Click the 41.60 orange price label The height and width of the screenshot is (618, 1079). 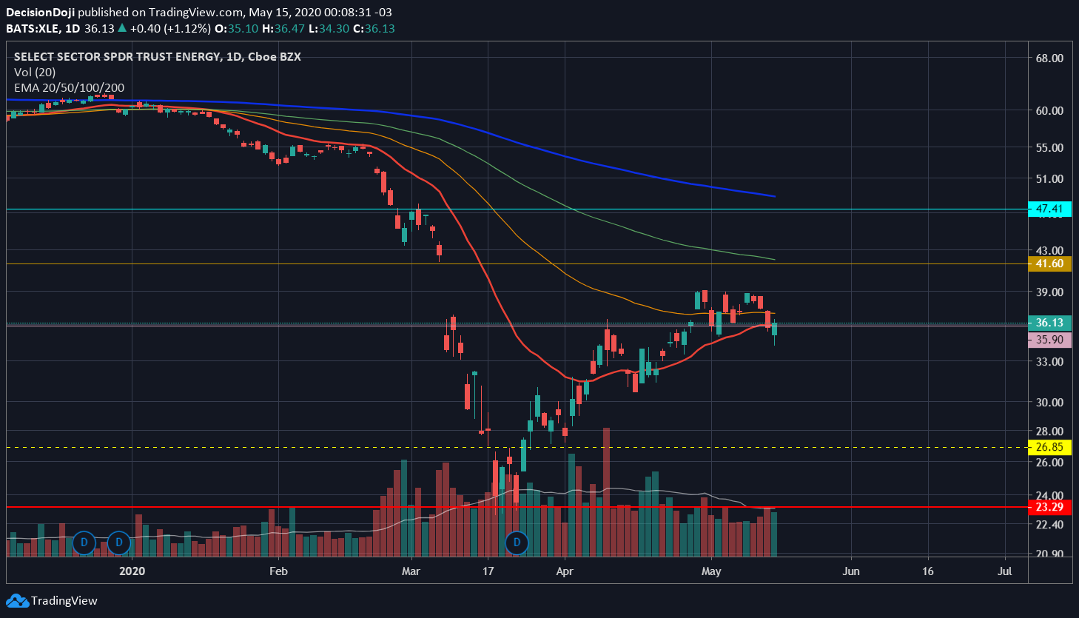tap(1049, 263)
